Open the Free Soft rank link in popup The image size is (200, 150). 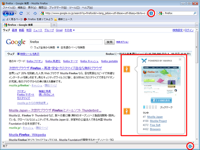click(155, 125)
